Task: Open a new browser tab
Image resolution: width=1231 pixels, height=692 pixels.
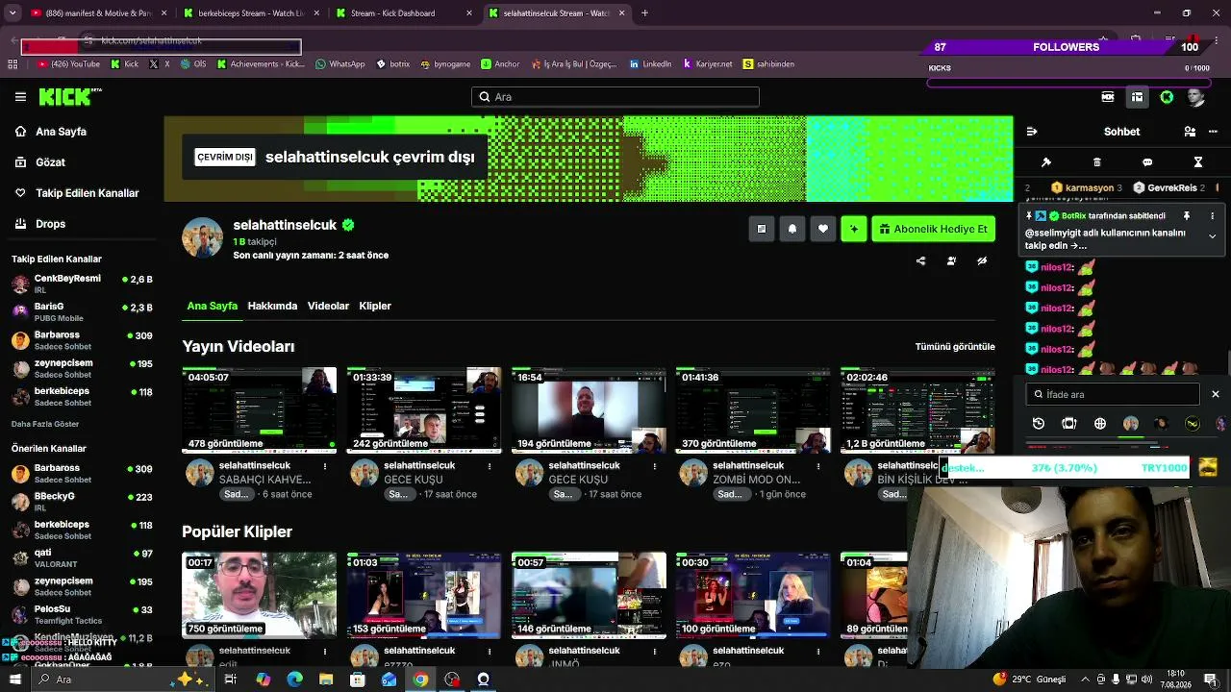Action: tap(644, 13)
